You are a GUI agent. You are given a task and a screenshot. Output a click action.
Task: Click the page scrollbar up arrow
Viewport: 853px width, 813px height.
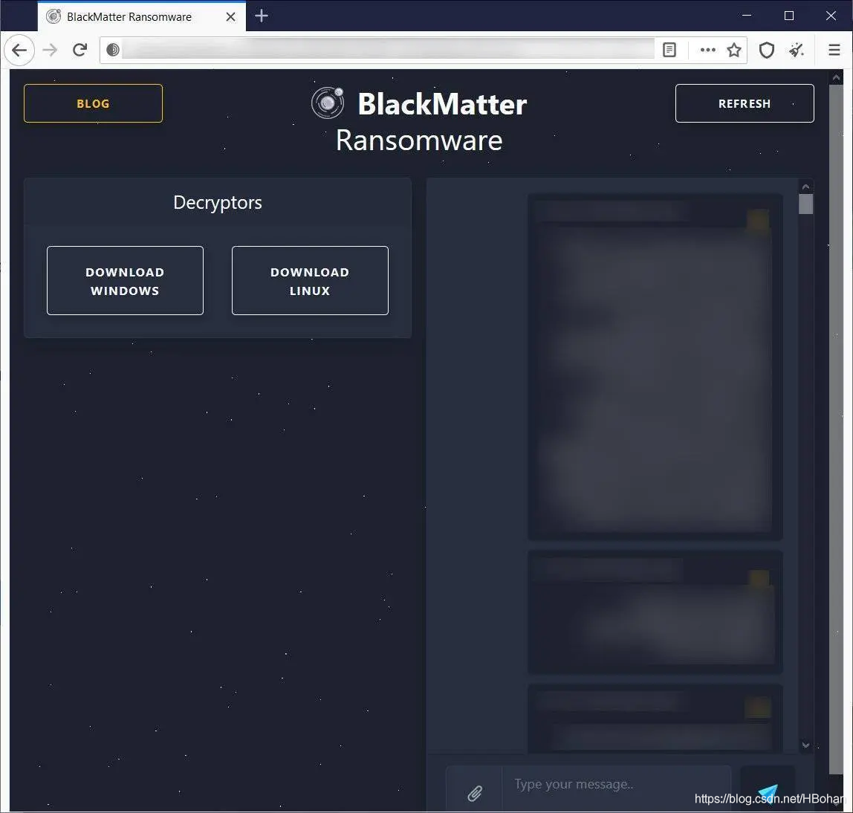836,78
